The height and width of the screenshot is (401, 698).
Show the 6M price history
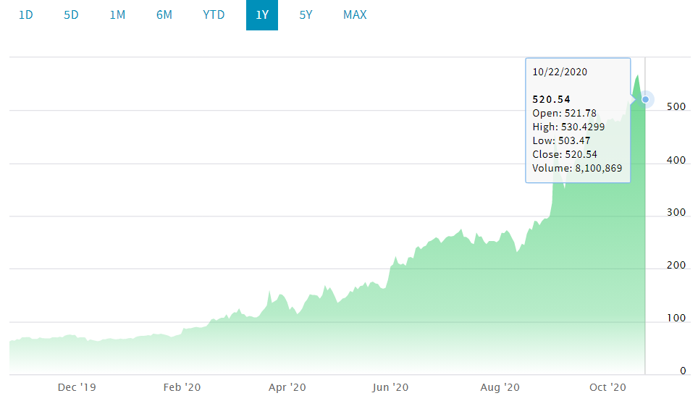click(164, 14)
